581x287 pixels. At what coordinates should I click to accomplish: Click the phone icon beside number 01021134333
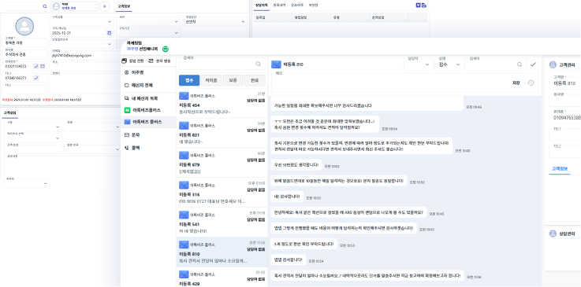coord(36,66)
